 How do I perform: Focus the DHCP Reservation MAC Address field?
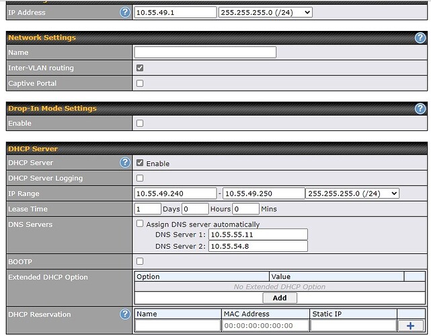(265, 325)
